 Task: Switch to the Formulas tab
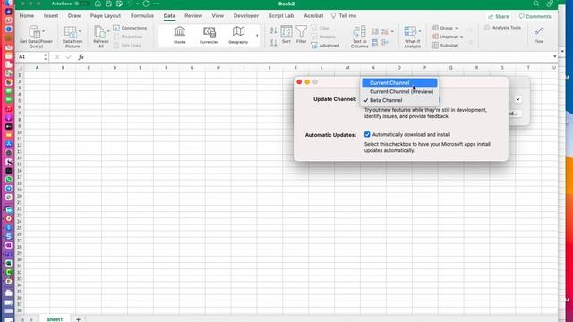pos(142,16)
